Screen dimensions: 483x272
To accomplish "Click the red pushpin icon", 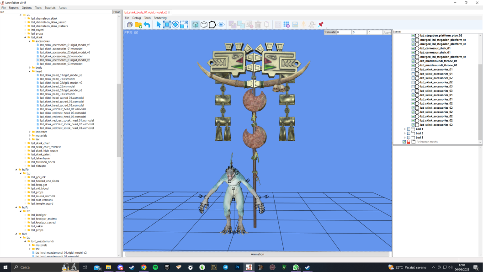I will [x=321, y=24].
